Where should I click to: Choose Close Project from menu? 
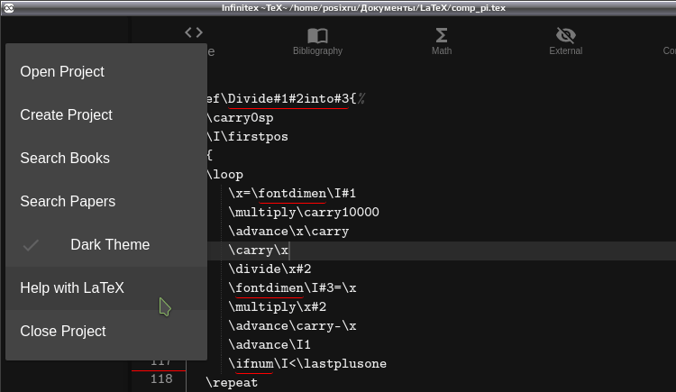pos(106,331)
